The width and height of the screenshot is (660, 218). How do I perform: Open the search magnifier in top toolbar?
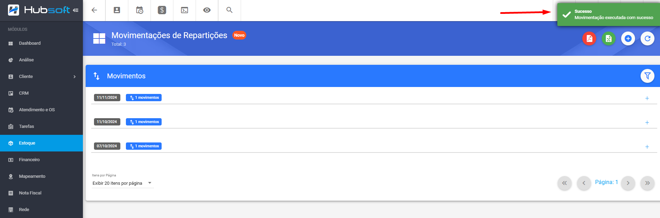click(x=230, y=10)
